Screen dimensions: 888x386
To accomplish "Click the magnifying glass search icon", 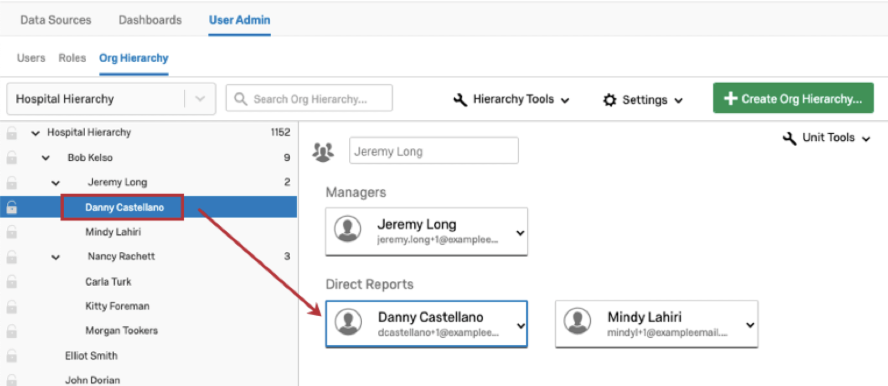I will tap(240, 99).
